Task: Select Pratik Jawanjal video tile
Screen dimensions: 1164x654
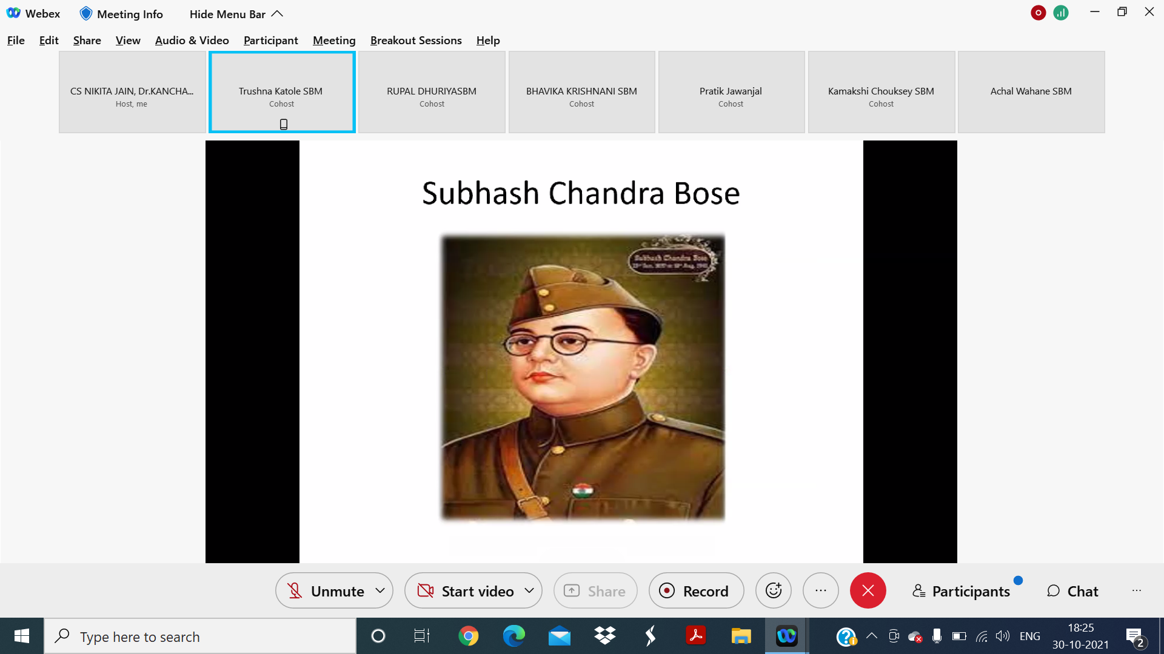Action: pos(731,92)
